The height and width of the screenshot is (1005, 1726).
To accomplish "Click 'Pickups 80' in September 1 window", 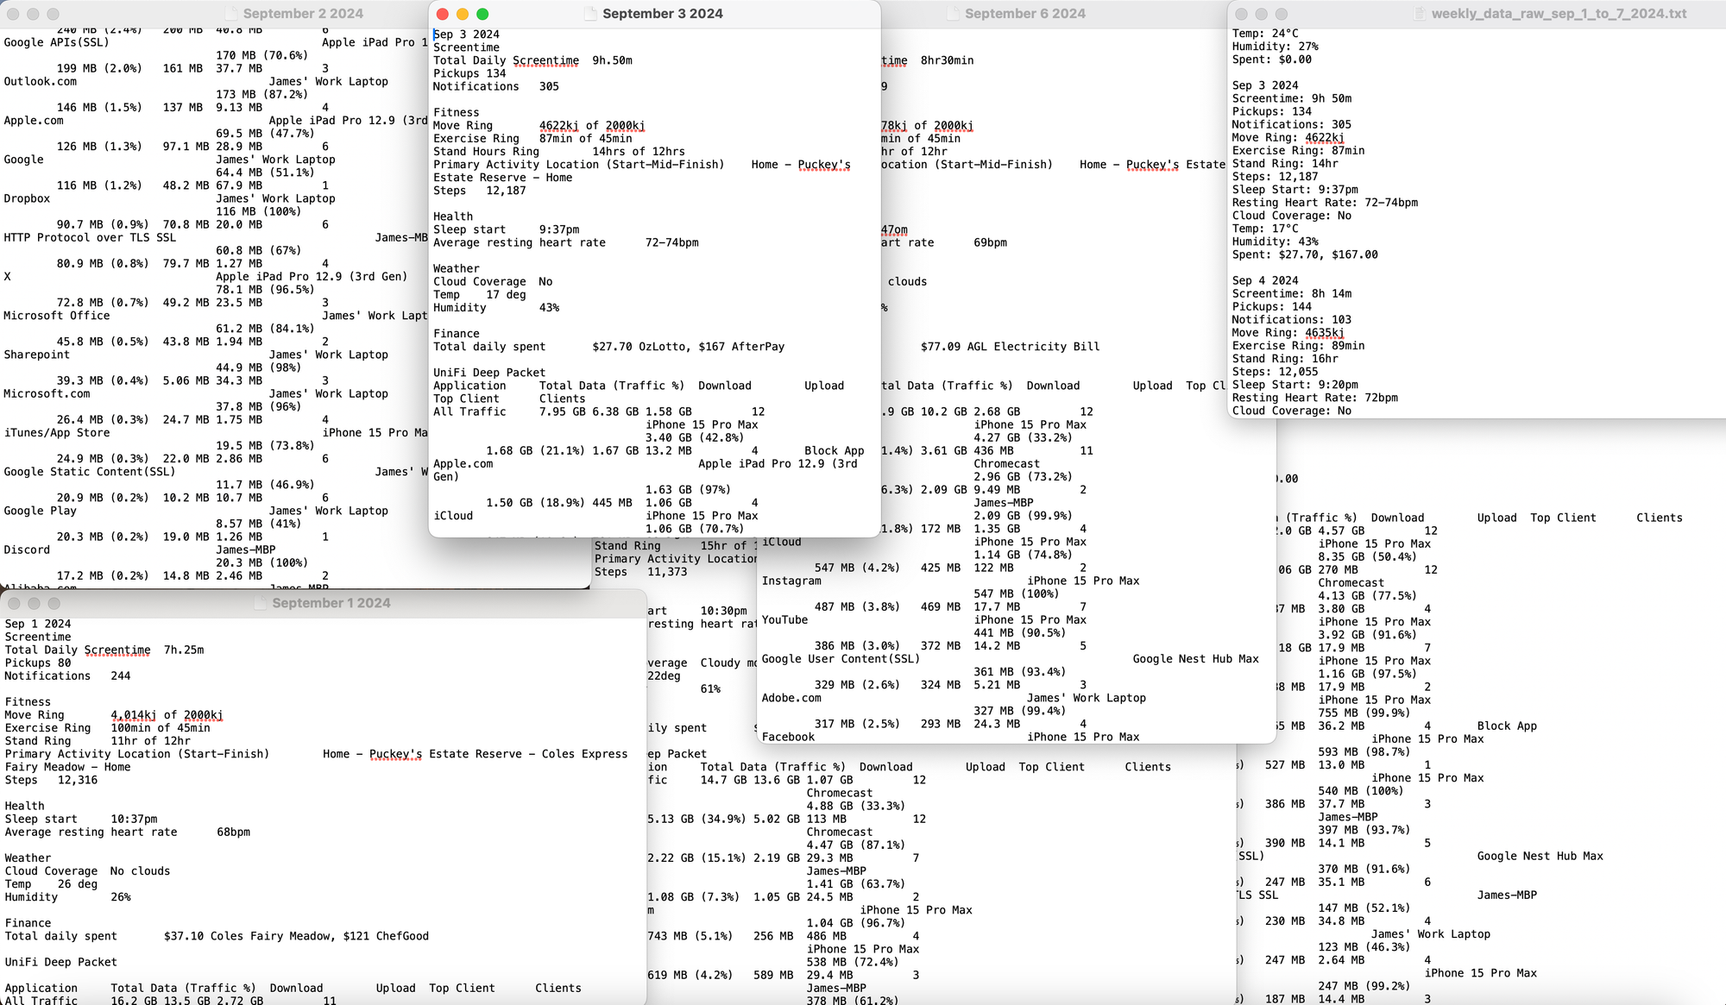I will tap(38, 663).
